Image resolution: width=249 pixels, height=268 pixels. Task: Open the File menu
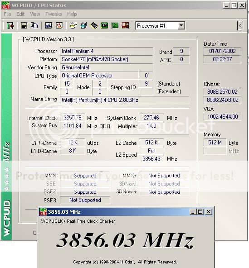(x=7, y=14)
